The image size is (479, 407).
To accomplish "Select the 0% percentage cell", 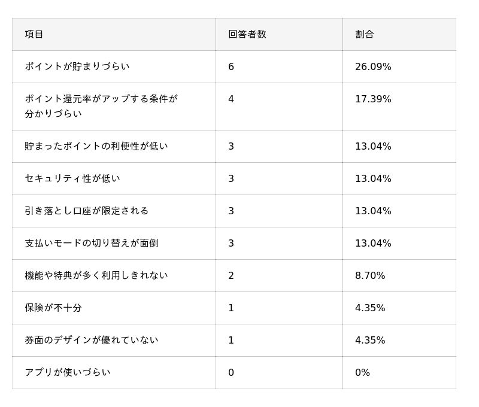I will pos(362,373).
